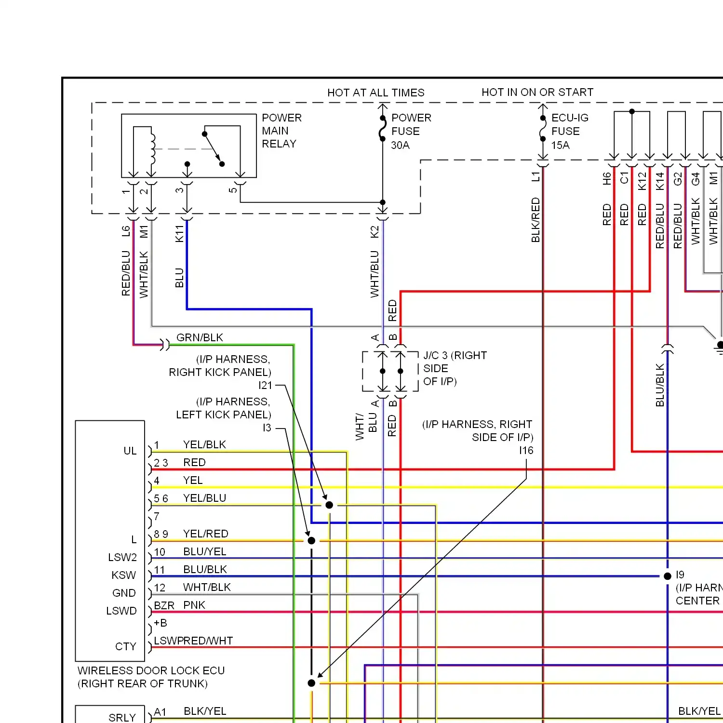The image size is (723, 723).
Task: Click the I9 splice label
Action: click(680, 575)
